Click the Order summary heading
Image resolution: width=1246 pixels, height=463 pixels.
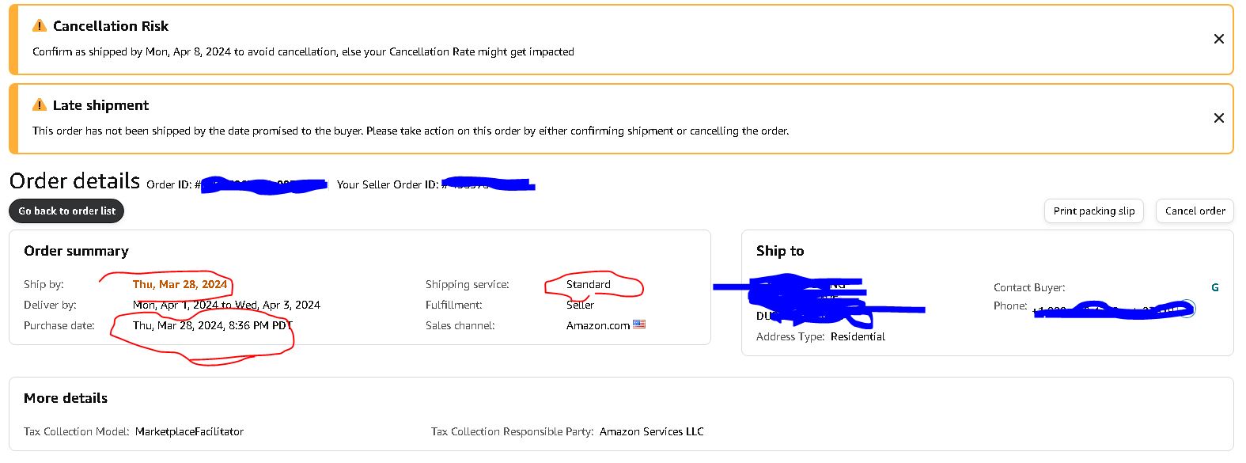coord(76,251)
